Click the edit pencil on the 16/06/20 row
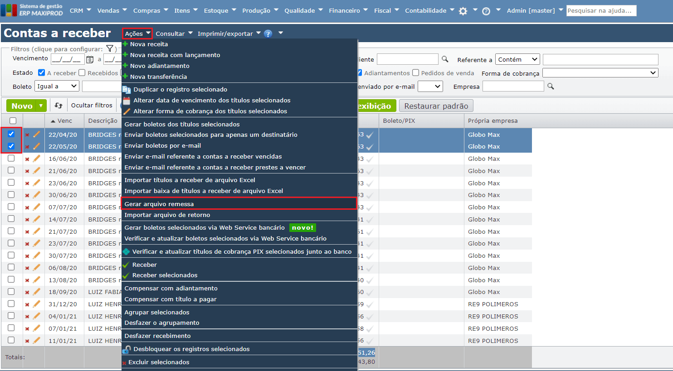 point(36,159)
